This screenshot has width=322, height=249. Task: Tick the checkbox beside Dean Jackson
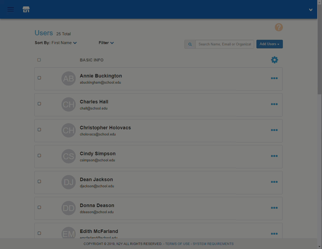tap(39, 181)
